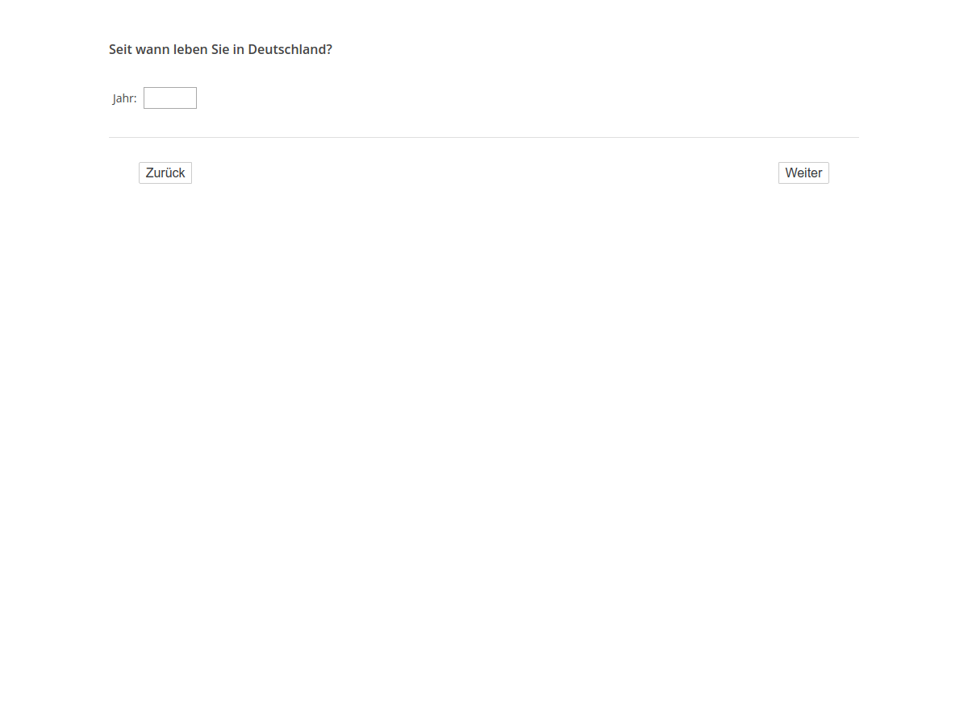The width and height of the screenshot is (968, 711).
Task: Click the Jahr input field
Action: [169, 98]
